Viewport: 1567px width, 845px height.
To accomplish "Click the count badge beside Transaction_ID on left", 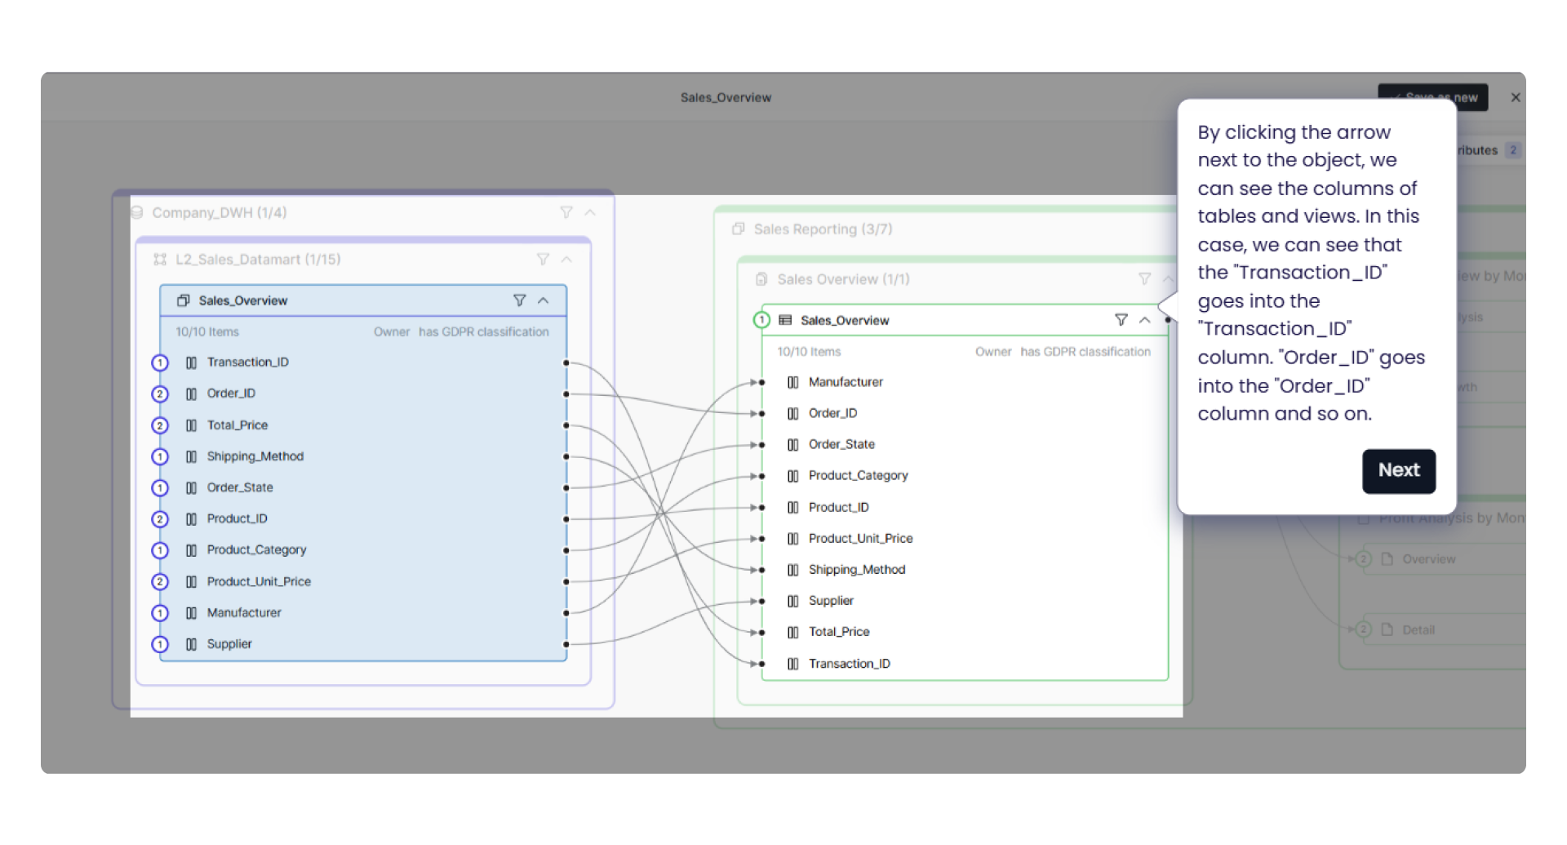I will pyautogui.click(x=160, y=362).
